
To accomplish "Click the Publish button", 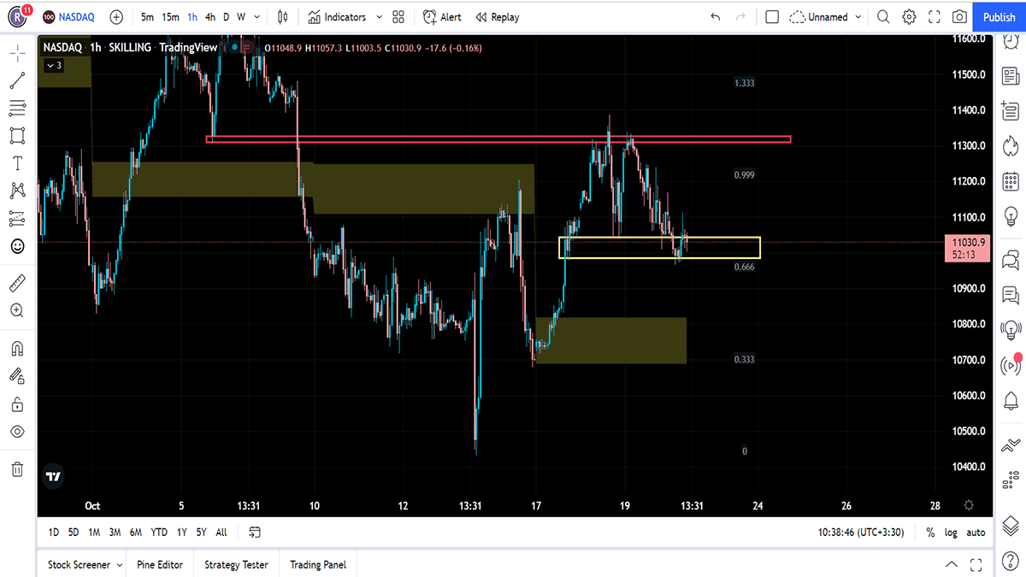I will pyautogui.click(x=999, y=17).
